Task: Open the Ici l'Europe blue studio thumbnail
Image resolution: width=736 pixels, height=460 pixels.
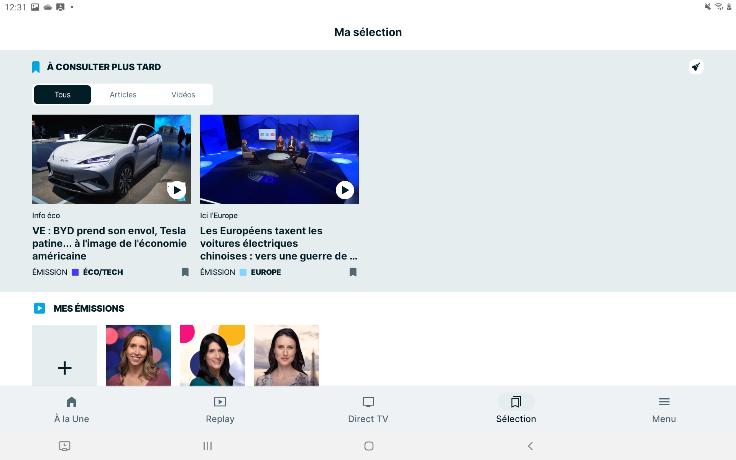Action: coord(279,159)
